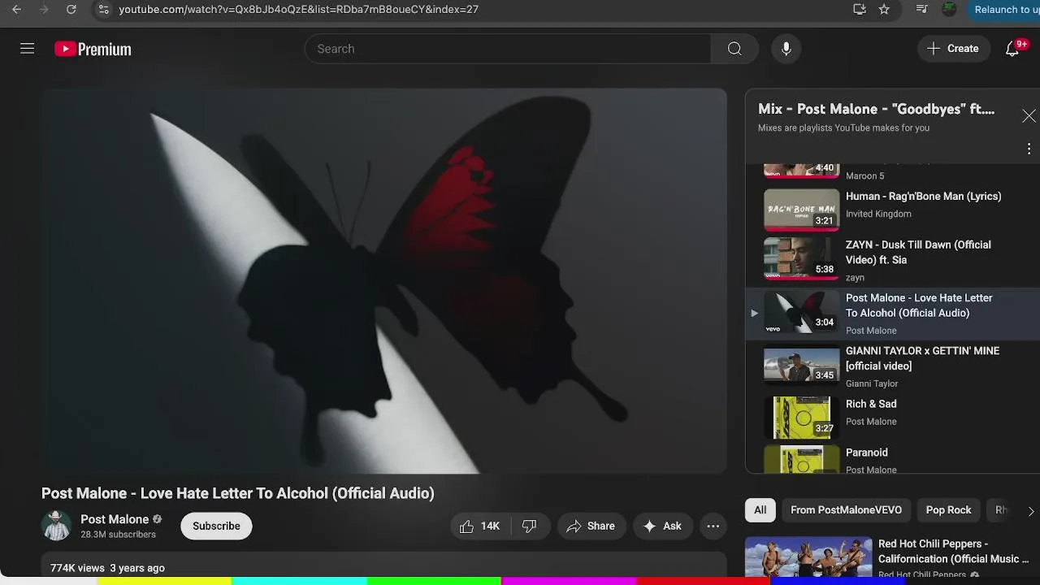Play Rich & Sad by Post Malone
1040x585 pixels.
tap(892, 418)
